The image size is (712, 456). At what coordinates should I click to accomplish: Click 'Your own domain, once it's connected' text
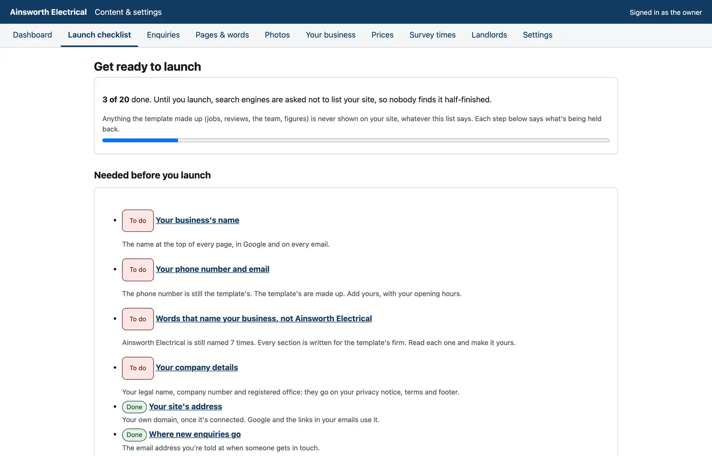[x=251, y=420]
